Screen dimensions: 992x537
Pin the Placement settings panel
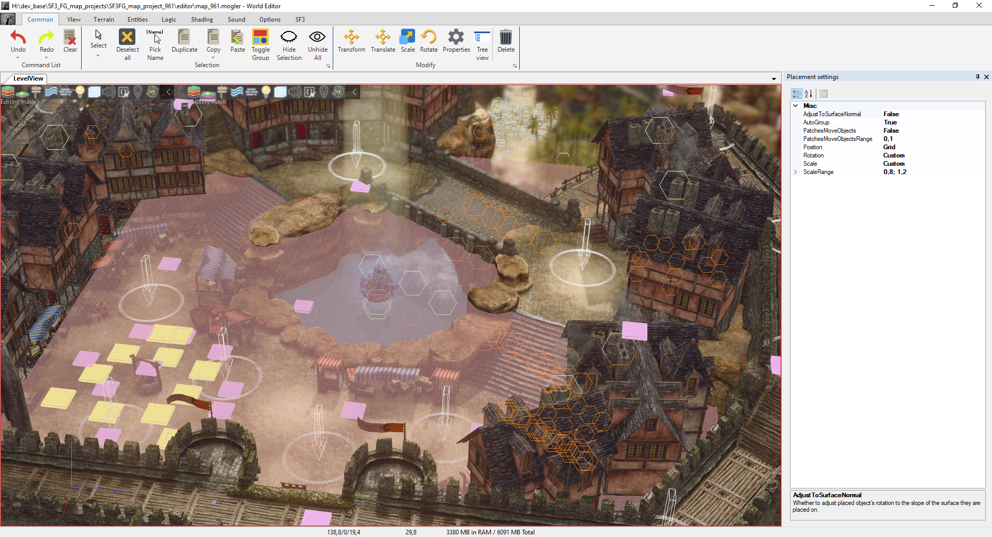pyautogui.click(x=978, y=77)
